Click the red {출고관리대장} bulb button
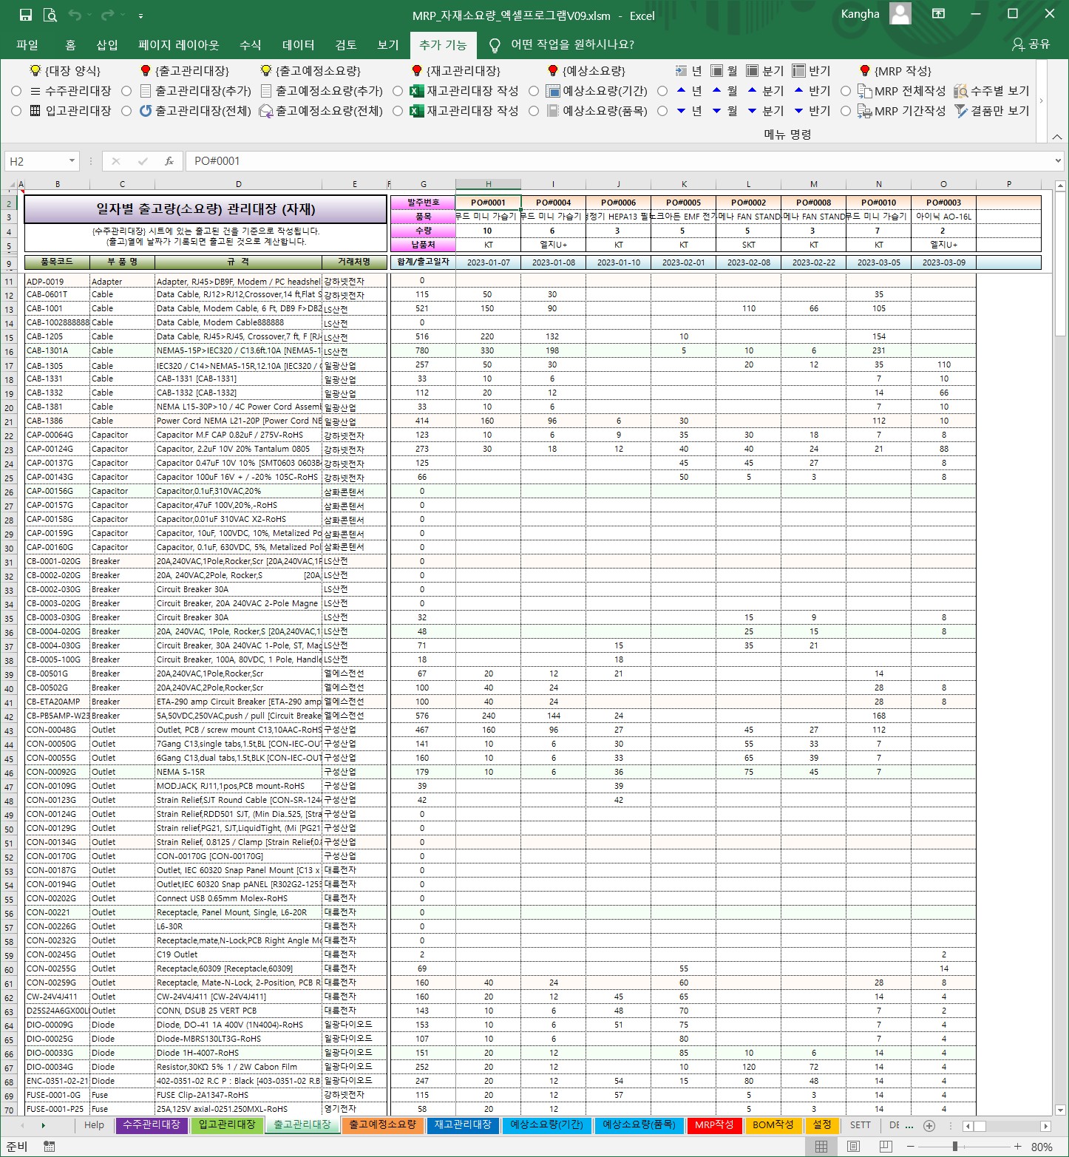 [x=185, y=70]
